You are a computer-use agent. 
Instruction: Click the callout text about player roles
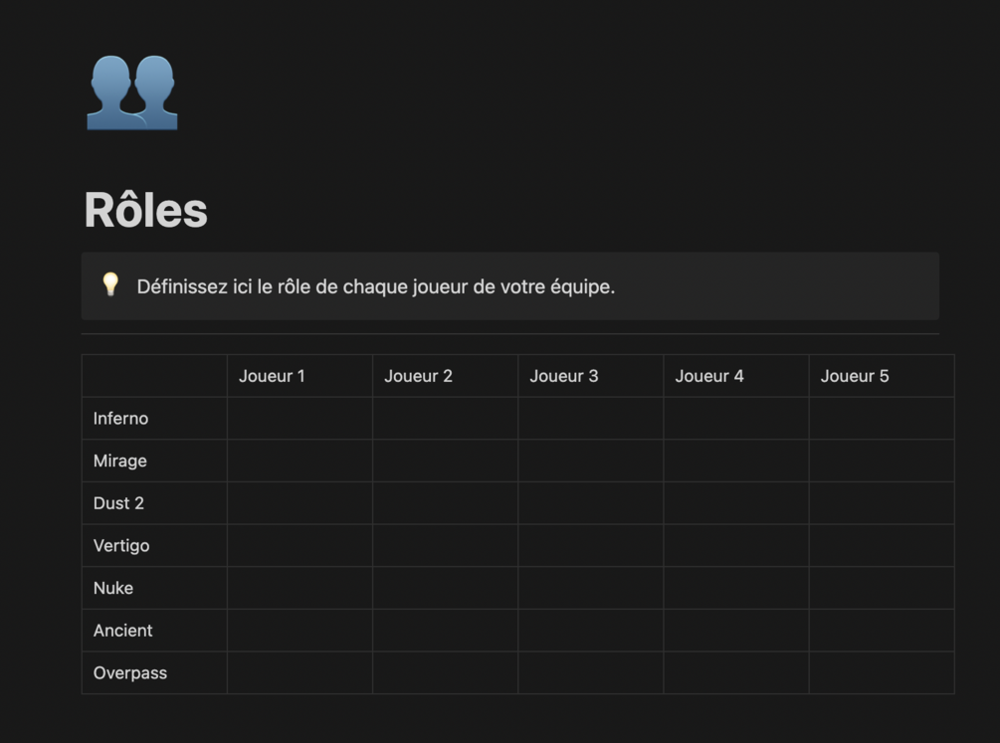point(375,287)
